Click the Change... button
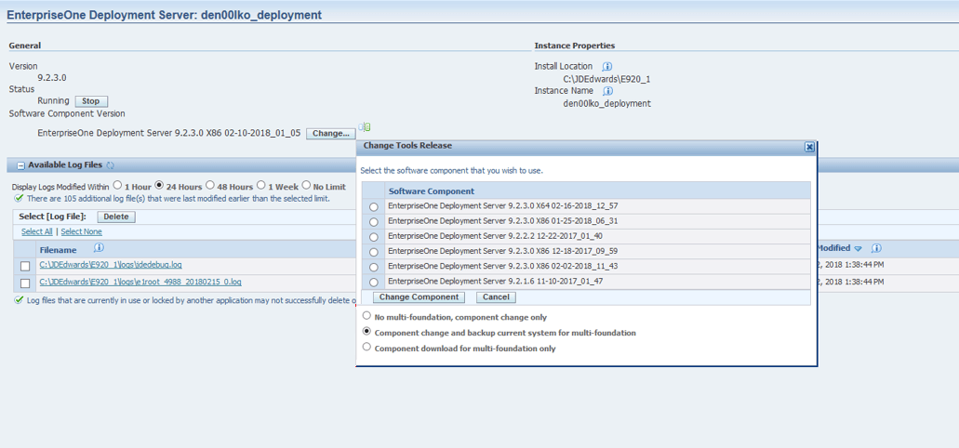This screenshot has height=448, width=959. click(331, 133)
